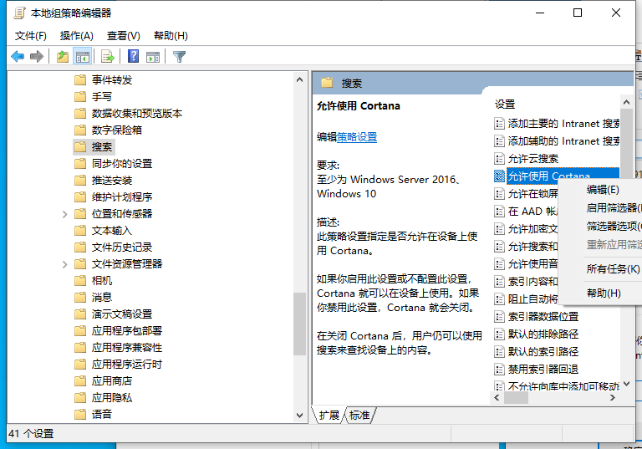The height and width of the screenshot is (449, 642).
Task: Click the 策略设置 link
Action: point(357,137)
